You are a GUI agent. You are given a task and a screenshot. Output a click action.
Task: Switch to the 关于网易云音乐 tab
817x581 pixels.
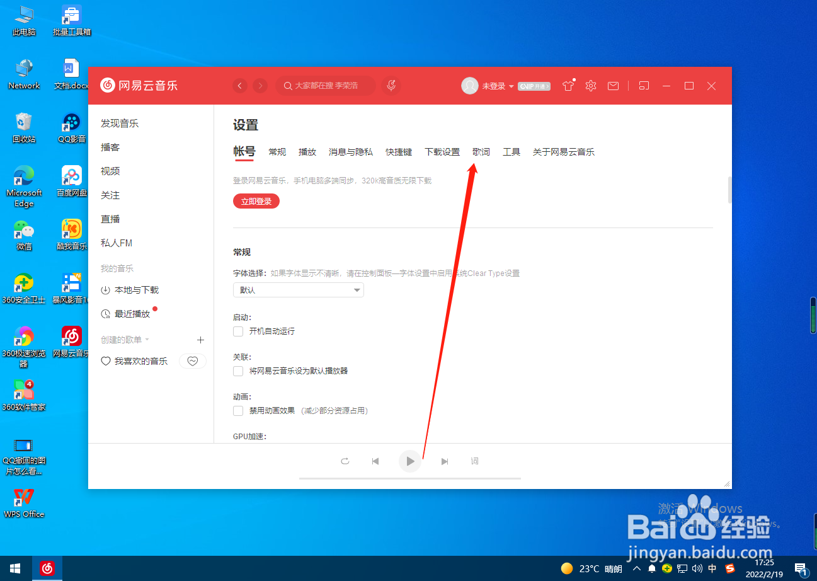564,152
